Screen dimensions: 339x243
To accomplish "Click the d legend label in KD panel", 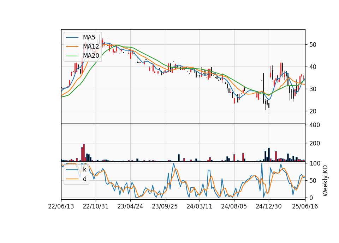I will pyautogui.click(x=84, y=179).
